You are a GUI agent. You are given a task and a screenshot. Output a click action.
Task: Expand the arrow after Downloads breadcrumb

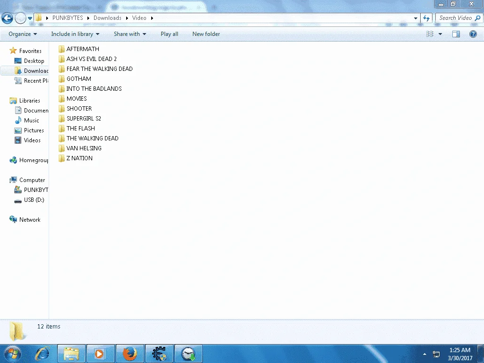(127, 18)
